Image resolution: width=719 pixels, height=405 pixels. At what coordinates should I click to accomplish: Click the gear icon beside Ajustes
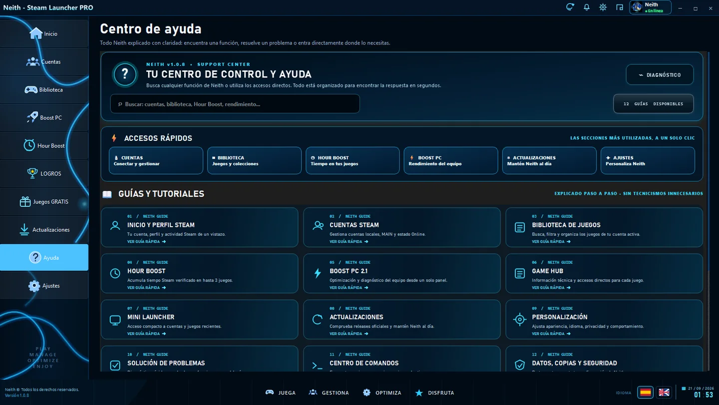34,286
